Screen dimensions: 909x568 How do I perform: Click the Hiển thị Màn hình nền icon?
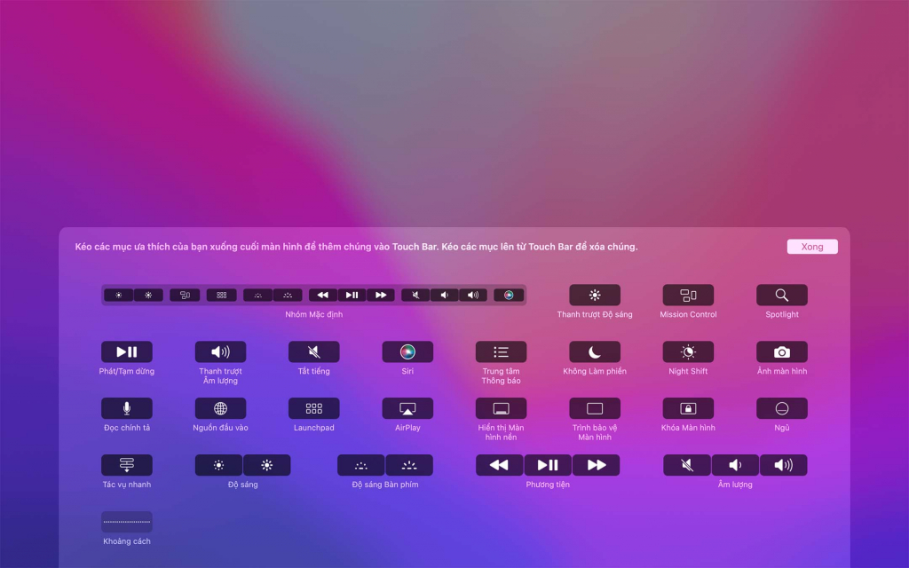click(501, 408)
